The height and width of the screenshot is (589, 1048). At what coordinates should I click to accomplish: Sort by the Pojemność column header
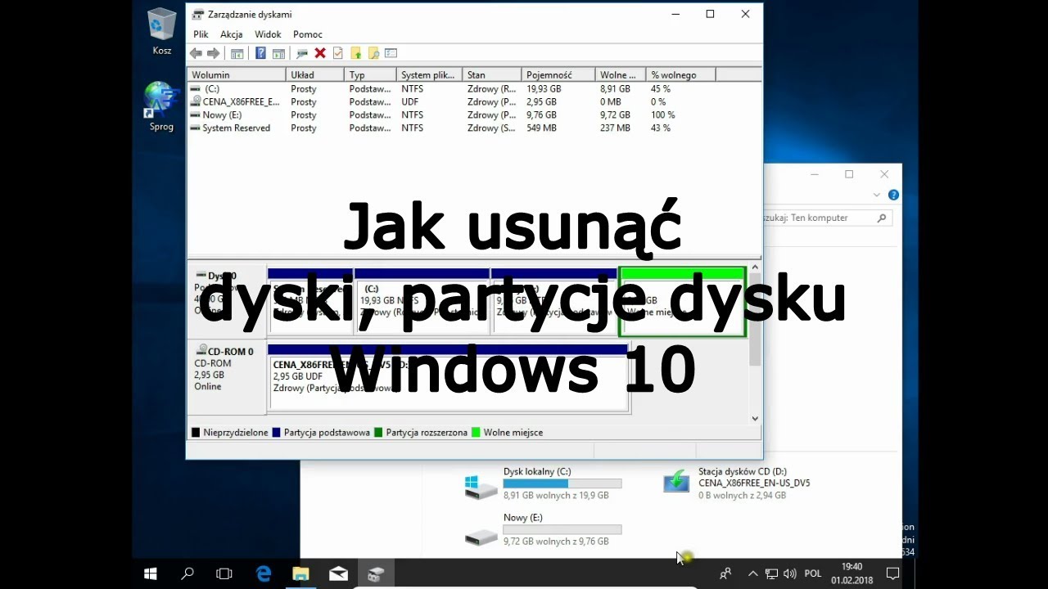coord(558,75)
